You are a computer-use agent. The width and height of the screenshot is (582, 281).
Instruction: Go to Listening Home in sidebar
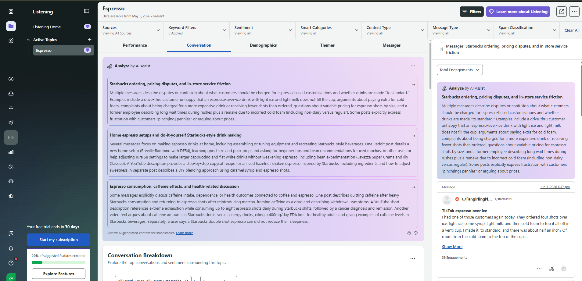click(x=47, y=27)
